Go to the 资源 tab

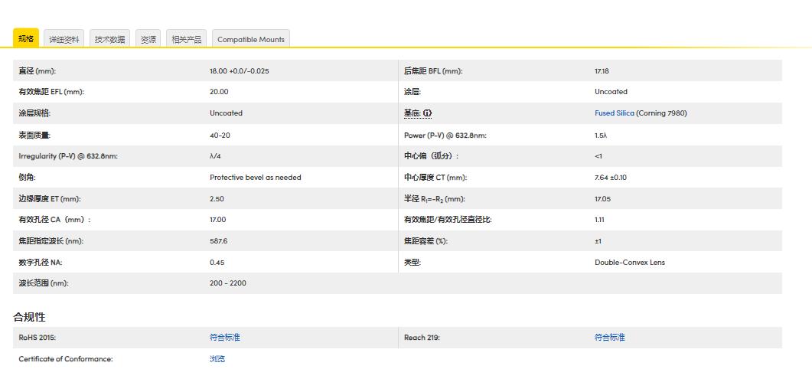(x=148, y=39)
